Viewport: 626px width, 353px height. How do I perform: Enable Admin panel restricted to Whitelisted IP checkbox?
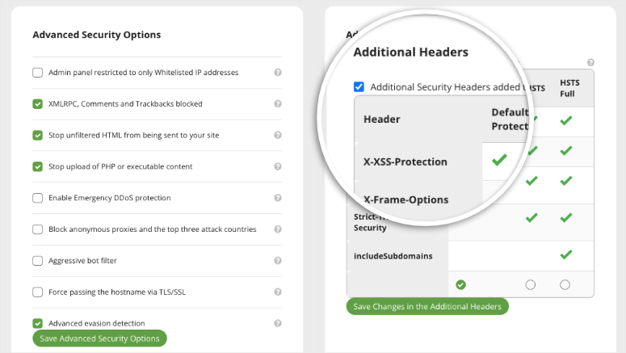click(x=37, y=73)
